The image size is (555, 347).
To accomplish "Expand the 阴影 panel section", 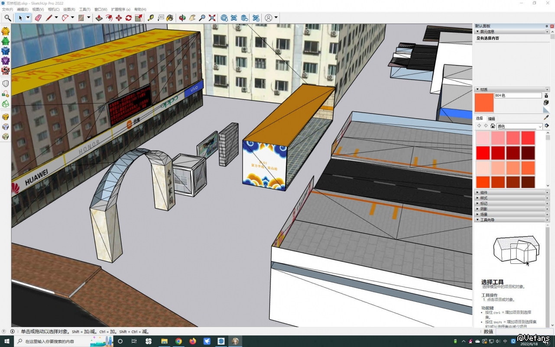I will coord(484,209).
